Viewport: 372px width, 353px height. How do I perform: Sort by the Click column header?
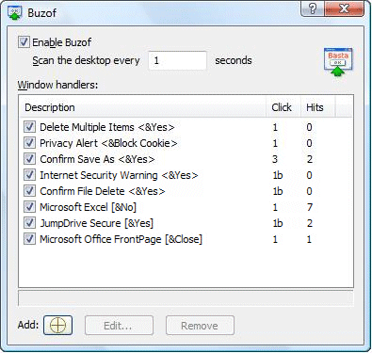point(283,107)
